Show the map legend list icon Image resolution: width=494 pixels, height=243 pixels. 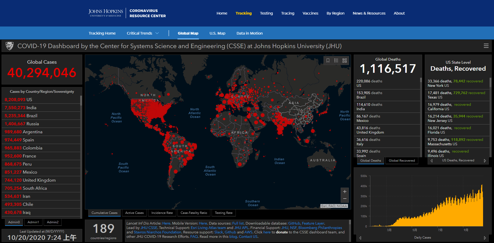pos(336,61)
